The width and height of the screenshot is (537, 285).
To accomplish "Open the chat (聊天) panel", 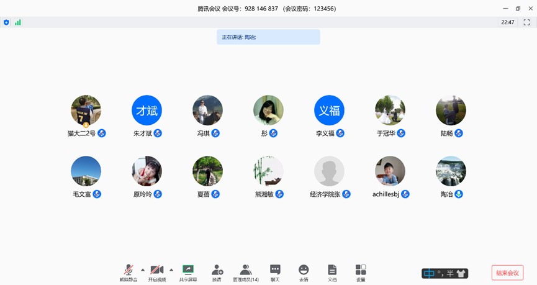I will tap(275, 270).
